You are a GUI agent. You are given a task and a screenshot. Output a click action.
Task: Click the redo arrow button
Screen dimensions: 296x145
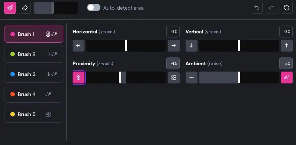272,8
